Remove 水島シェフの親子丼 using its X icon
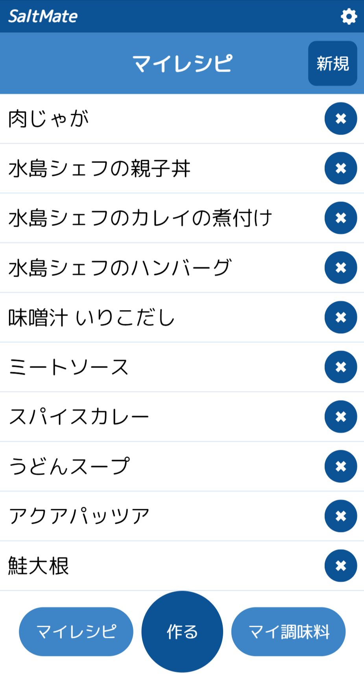 tap(341, 168)
